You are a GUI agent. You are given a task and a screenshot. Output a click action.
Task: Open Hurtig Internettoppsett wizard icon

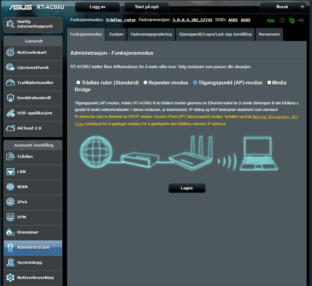coord(10,24)
